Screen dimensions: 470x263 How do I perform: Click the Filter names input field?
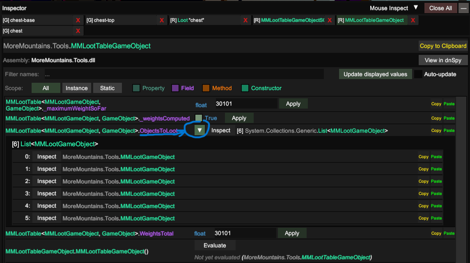click(x=184, y=74)
